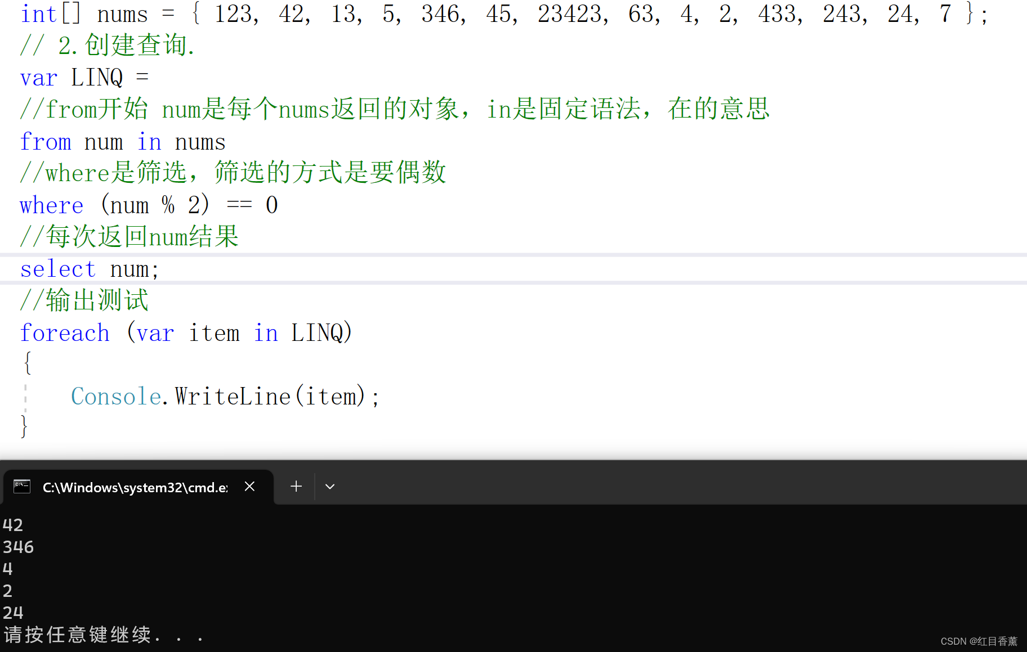Place cursor on the select num line

click(x=89, y=269)
